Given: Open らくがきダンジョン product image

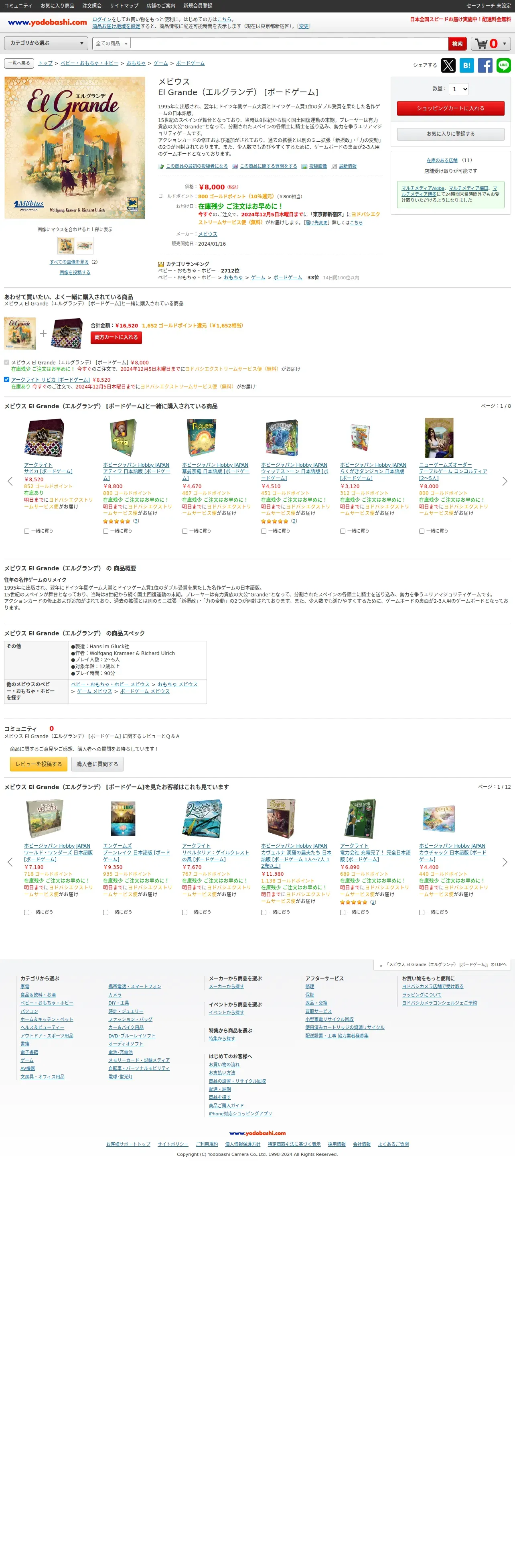Looking at the screenshot, I should coord(360,438).
